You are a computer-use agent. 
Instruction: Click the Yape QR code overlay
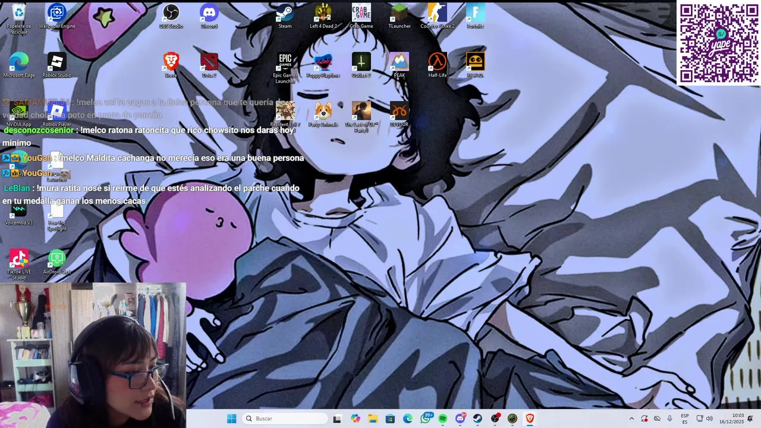(719, 43)
